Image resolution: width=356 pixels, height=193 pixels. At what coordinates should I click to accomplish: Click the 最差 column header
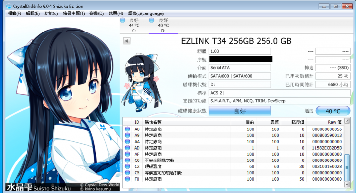pyautogui.click(x=268, y=122)
